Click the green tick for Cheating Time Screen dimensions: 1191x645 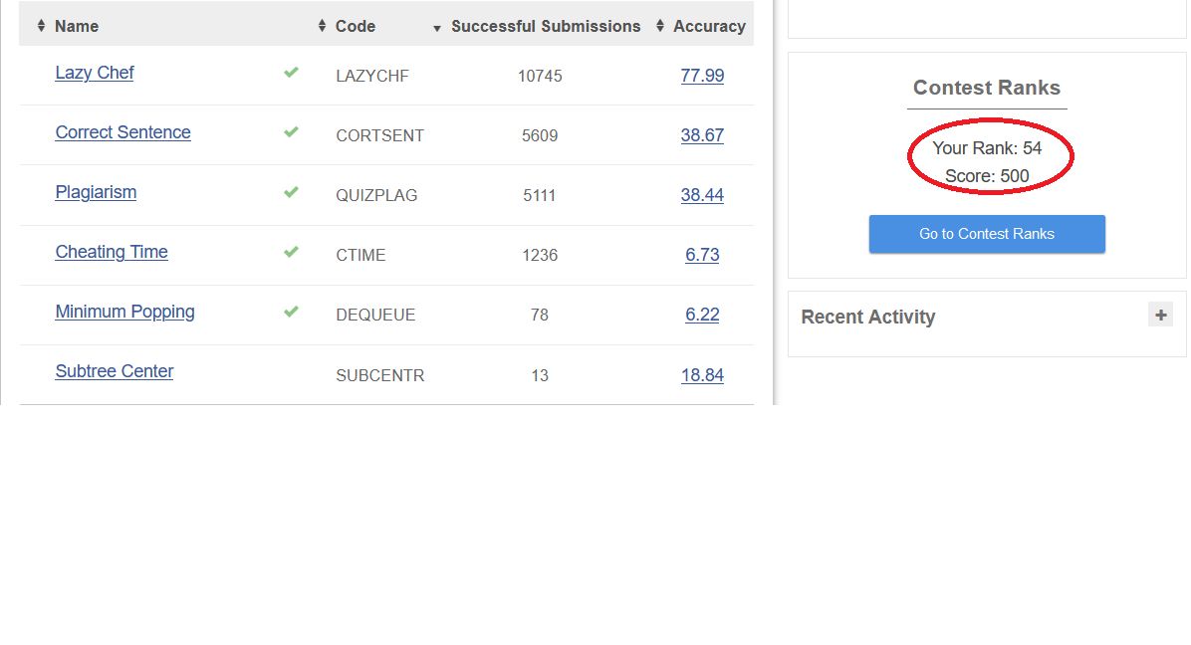(x=291, y=252)
